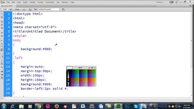Click the background:#000; declaration

click(x=36, y=84)
